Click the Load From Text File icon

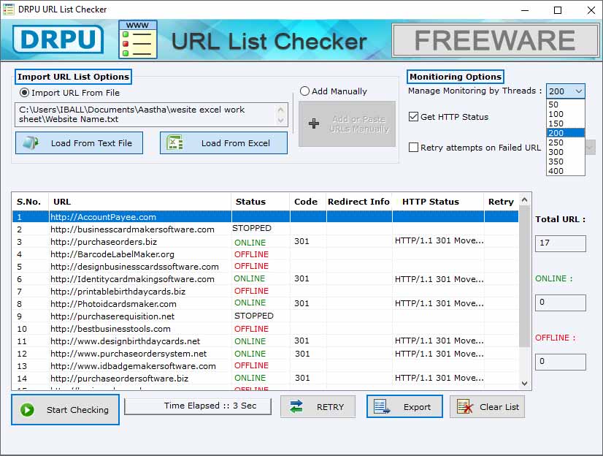[x=30, y=142]
